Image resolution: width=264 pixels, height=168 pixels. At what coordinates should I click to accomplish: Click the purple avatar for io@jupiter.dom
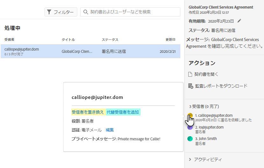click(190, 127)
